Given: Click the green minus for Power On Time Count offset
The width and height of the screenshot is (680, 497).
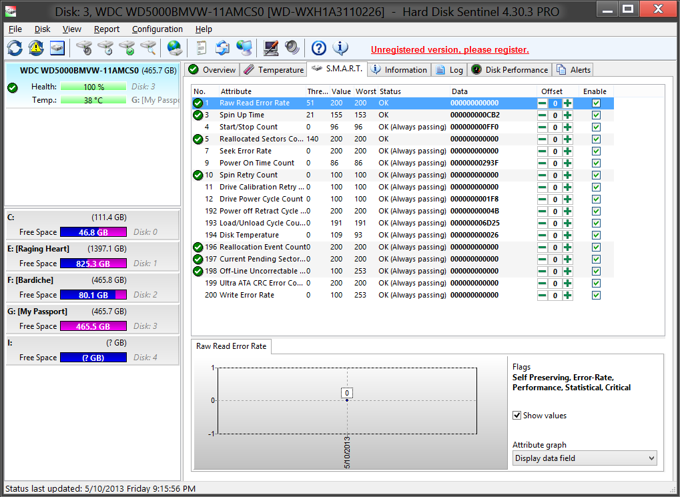Looking at the screenshot, I should [x=542, y=163].
